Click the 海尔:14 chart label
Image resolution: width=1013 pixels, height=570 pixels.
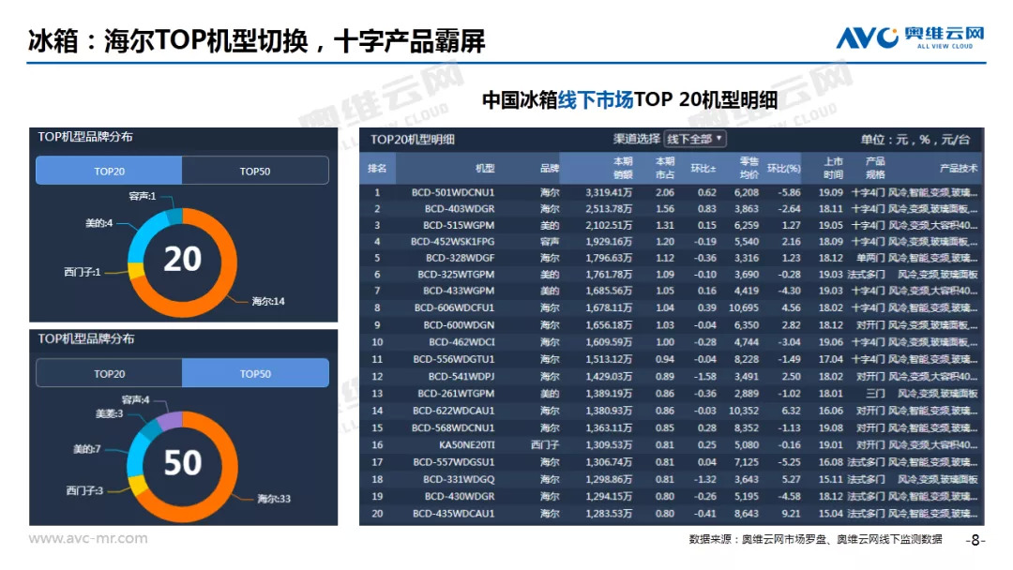(x=268, y=301)
